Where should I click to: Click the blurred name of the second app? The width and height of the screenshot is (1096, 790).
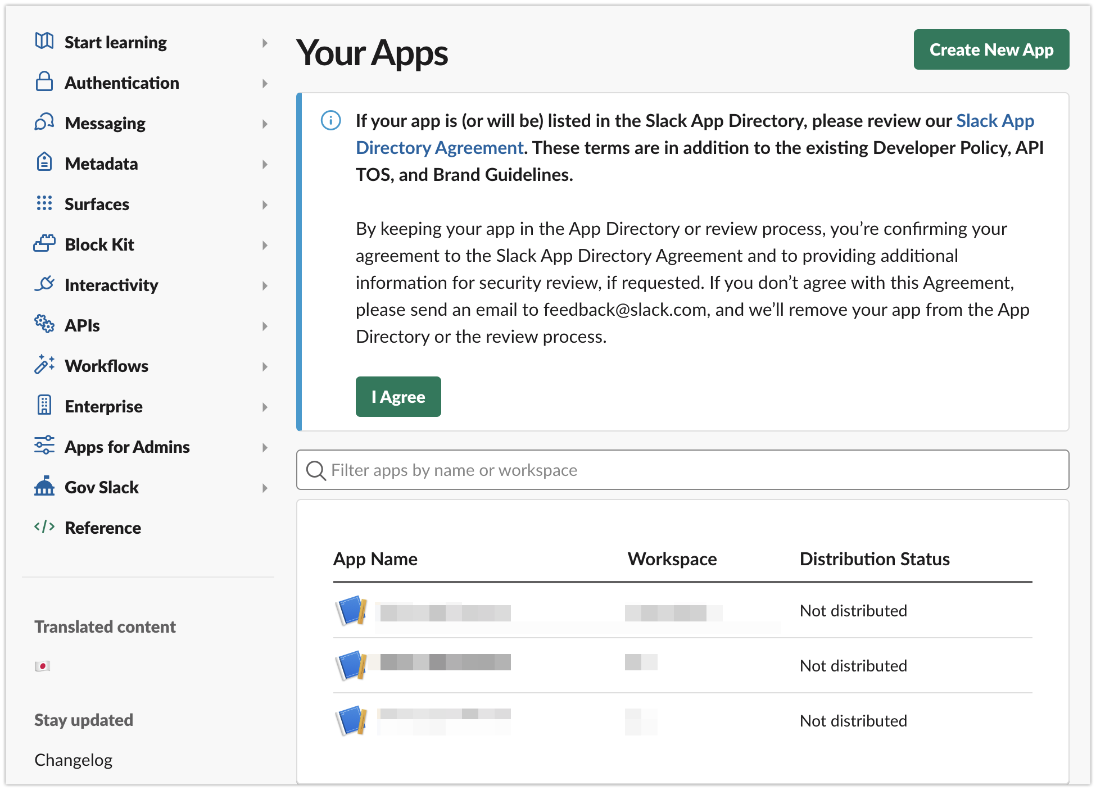445,662
